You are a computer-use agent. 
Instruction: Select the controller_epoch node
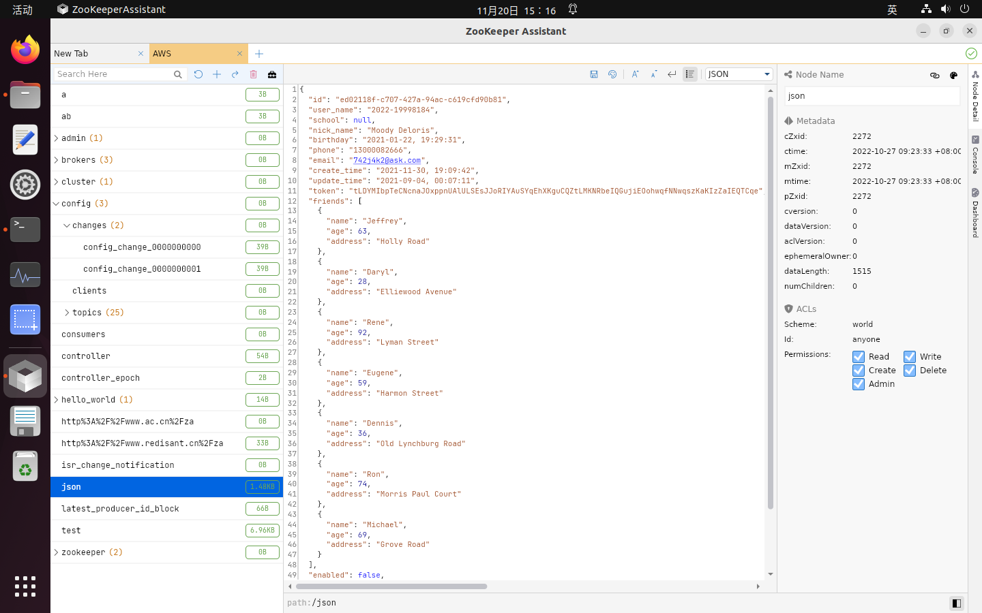[x=166, y=378]
